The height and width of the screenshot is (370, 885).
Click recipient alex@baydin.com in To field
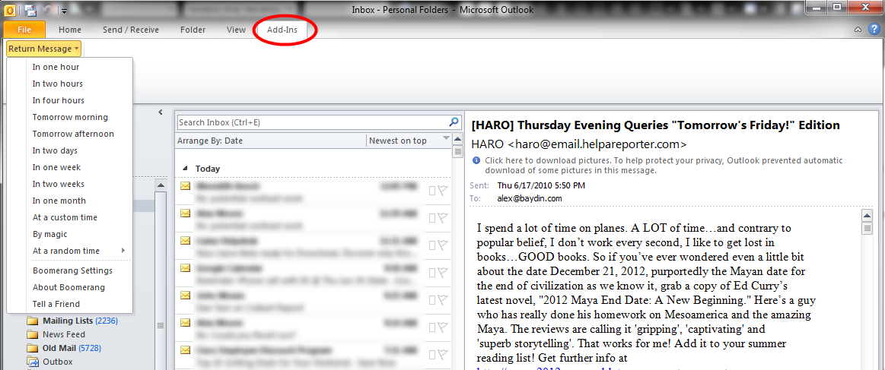tap(530, 199)
